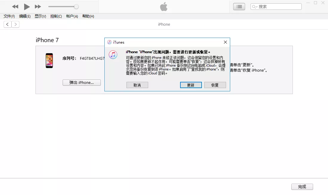Go back with the left arrow
The height and width of the screenshot is (195, 328).
coord(7,24)
